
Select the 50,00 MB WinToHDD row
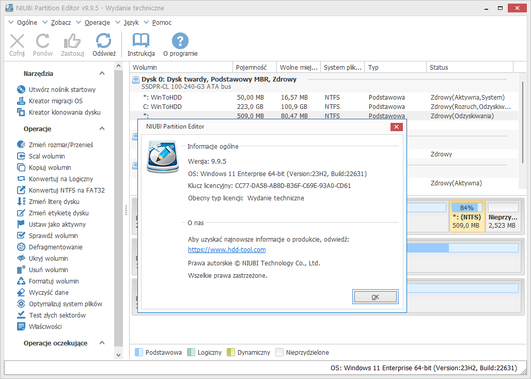324,98
